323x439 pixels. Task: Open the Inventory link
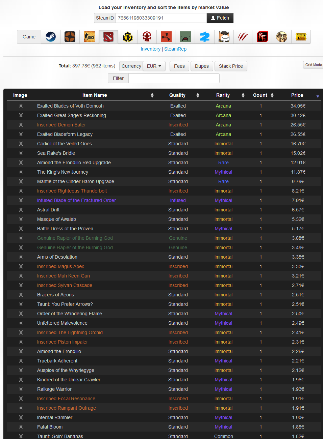click(150, 49)
